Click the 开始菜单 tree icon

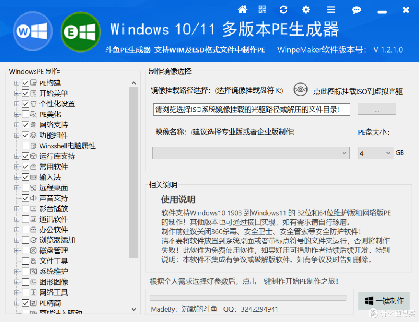[33, 93]
